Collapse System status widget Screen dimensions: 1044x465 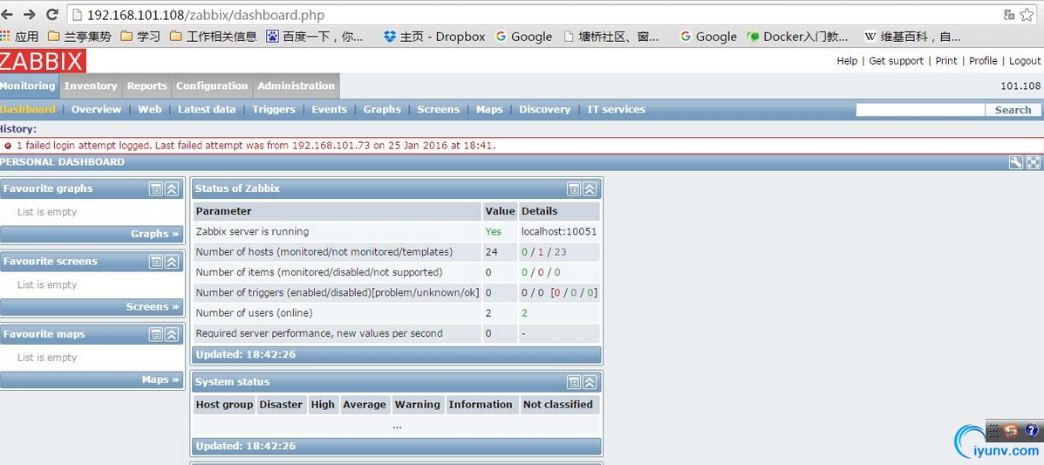[x=590, y=382]
